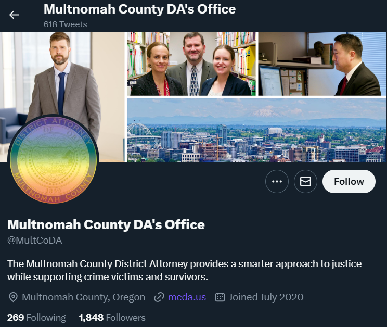387x327 pixels.
Task: Click the 618 Tweets count in header
Action: 65,24
